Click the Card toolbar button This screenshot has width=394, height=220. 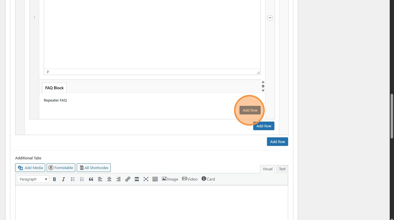(x=208, y=179)
